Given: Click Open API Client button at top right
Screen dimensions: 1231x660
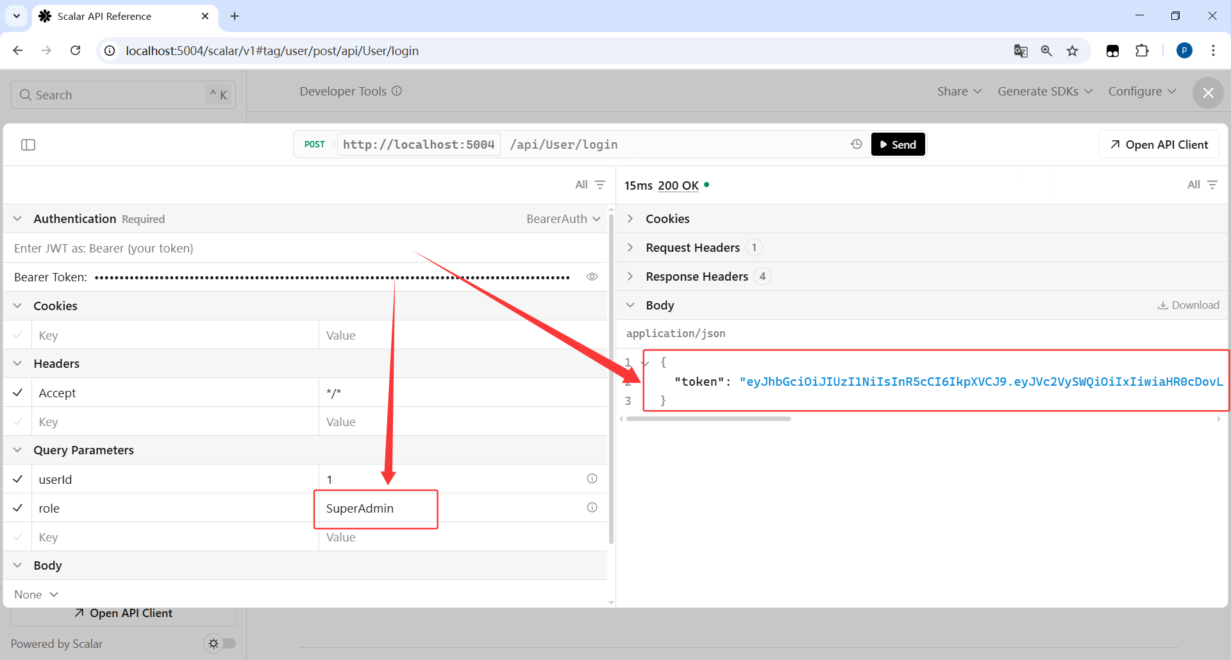Looking at the screenshot, I should (1159, 144).
